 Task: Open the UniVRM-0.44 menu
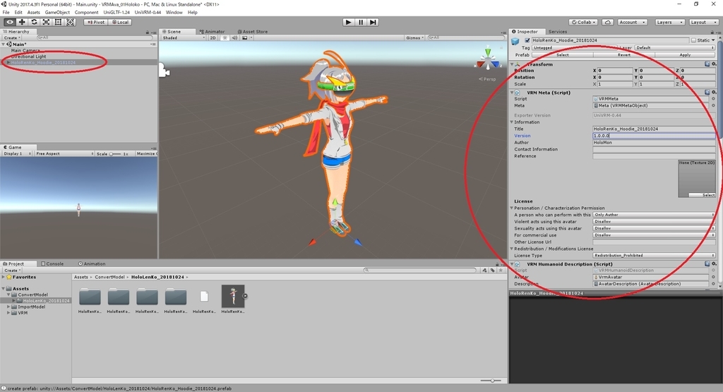148,13
